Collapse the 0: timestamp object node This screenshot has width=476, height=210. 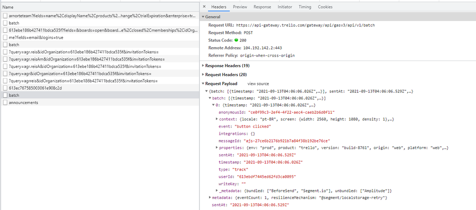point(213,105)
